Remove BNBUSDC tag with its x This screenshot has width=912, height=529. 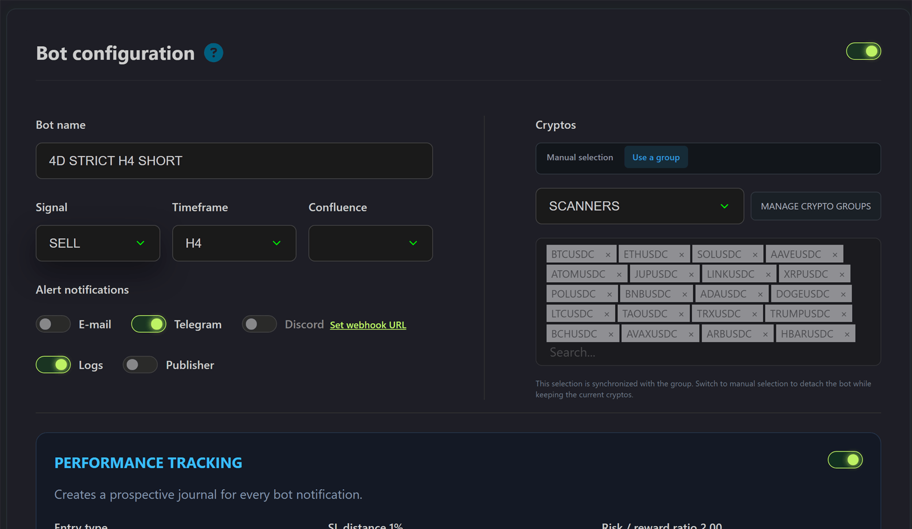point(685,295)
